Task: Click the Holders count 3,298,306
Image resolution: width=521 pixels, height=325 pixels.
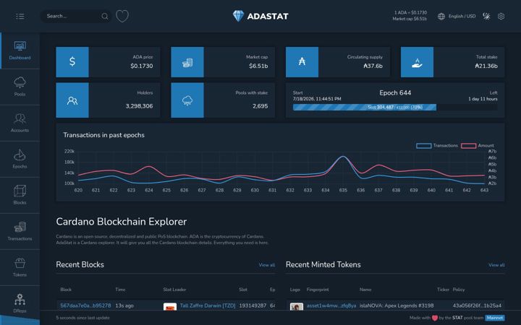Action: coord(139,106)
